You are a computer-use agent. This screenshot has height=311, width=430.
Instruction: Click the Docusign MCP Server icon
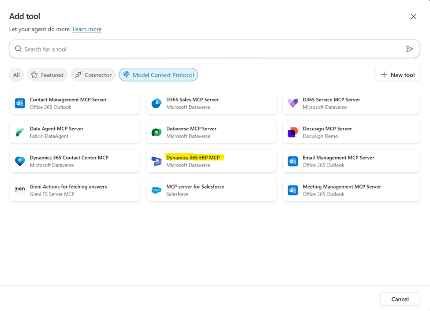[292, 132]
